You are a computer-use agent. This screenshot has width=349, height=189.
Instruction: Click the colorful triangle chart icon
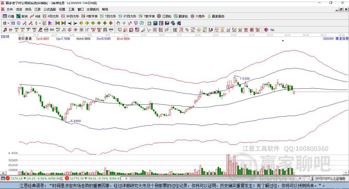tap(50, 23)
